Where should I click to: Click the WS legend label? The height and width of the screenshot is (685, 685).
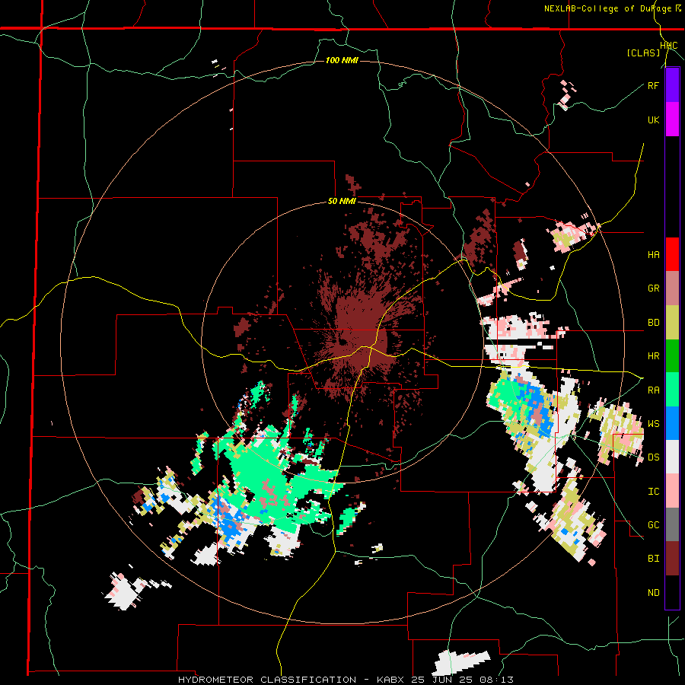653,424
